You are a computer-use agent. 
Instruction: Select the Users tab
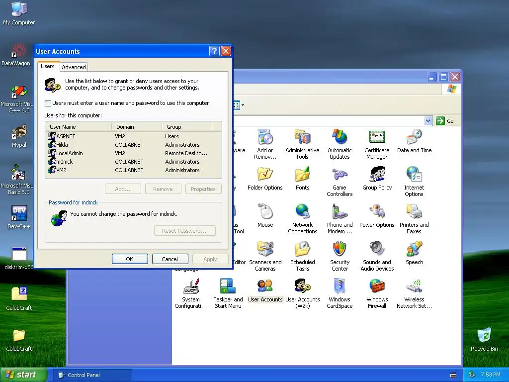48,66
